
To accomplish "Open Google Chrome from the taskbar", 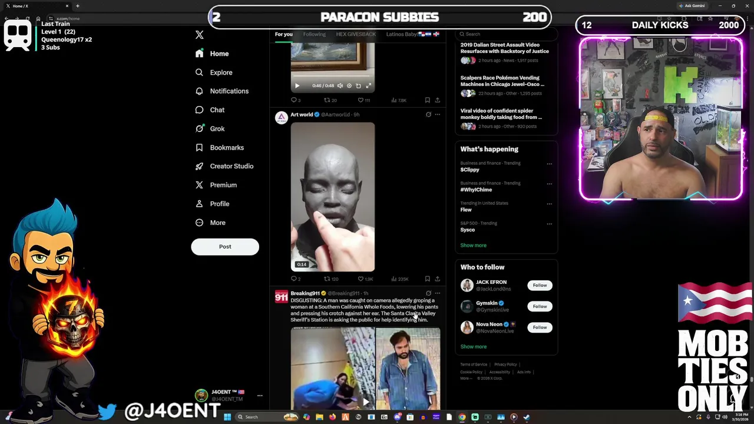I will coord(462,417).
